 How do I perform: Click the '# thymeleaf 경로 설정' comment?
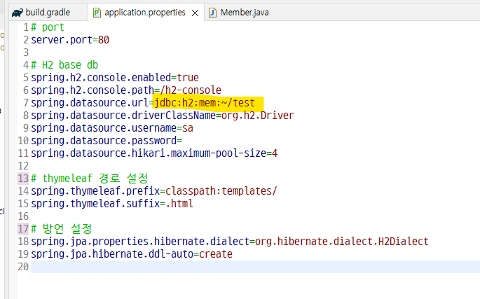tap(90, 178)
